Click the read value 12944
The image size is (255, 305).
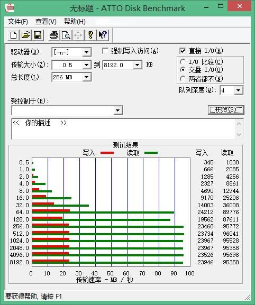click(231, 191)
